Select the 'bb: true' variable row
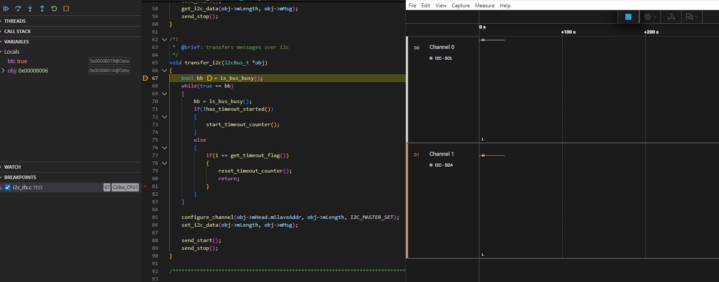This screenshot has width=719, height=282. pyautogui.click(x=70, y=61)
